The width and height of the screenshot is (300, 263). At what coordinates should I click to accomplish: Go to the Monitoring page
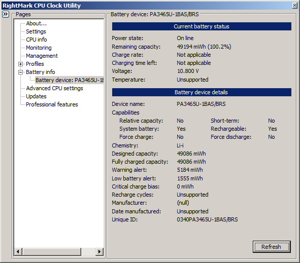(x=39, y=48)
